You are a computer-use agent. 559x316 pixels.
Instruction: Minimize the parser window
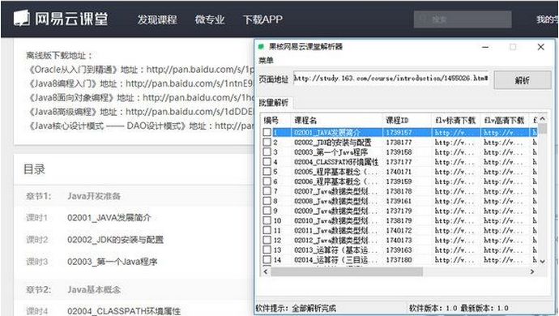coord(485,47)
